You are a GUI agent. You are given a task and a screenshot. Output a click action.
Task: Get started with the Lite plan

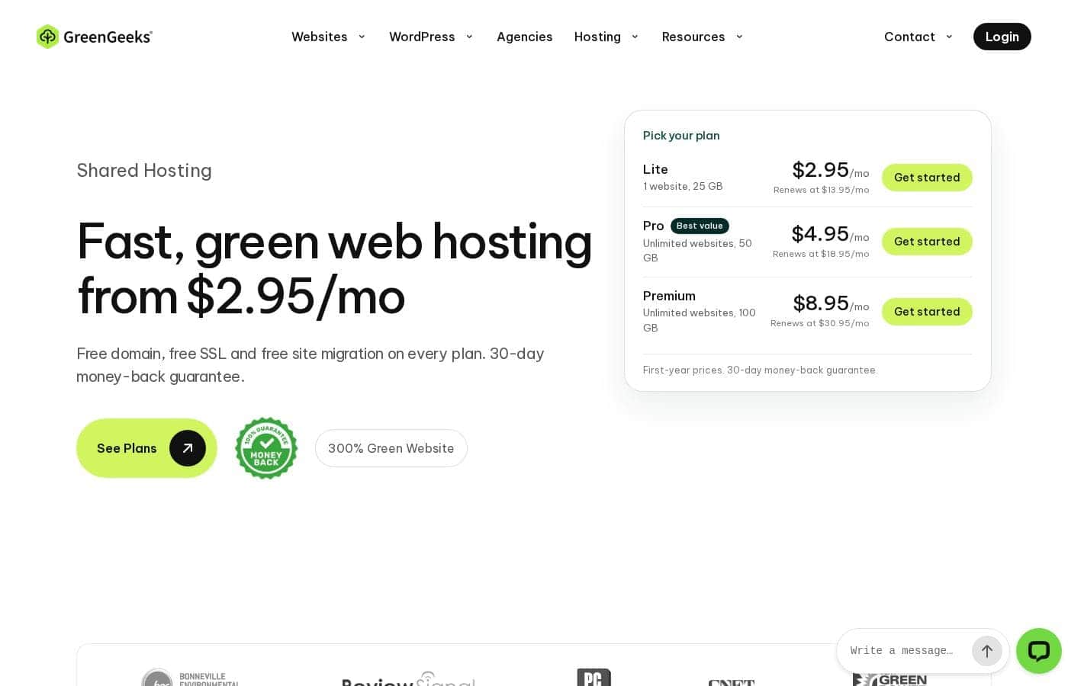tap(927, 178)
